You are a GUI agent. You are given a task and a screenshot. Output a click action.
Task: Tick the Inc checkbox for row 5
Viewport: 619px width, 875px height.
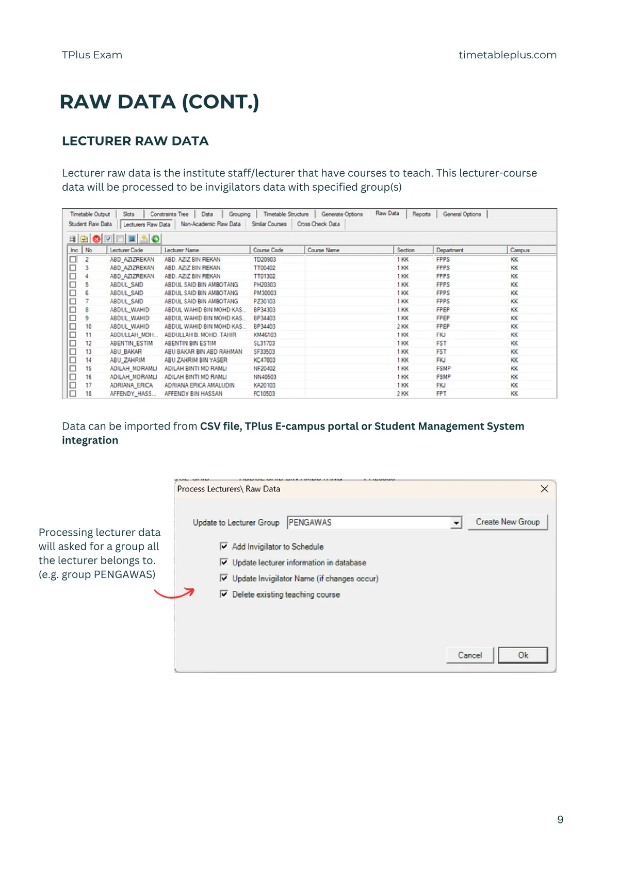[x=73, y=285]
